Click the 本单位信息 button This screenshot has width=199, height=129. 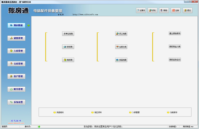pyautogui.click(x=68, y=34)
